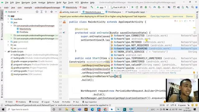Open the Search Everywhere magnifier icon
This screenshot has height=112, width=199.
[x=192, y=7]
